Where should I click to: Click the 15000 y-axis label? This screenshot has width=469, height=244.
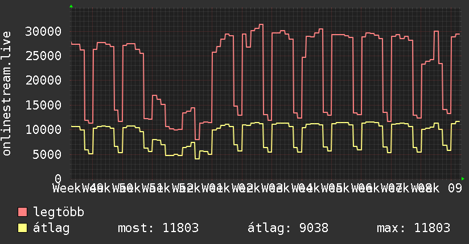(x=43, y=105)
